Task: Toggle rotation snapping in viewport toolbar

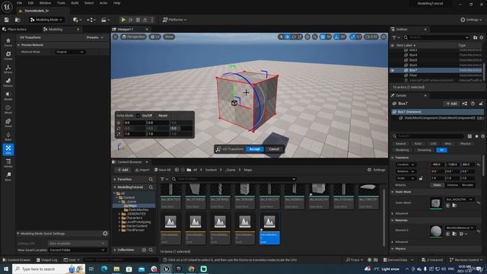Action: [x=336, y=37]
